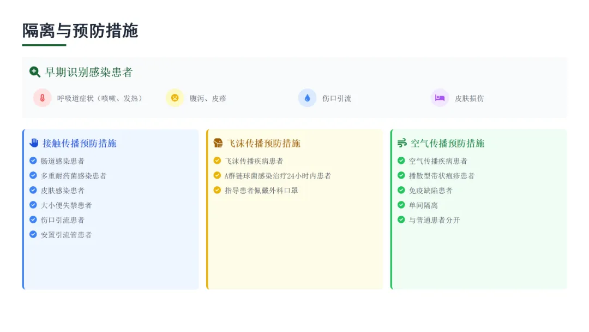This screenshot has width=589, height=332.
Task: Click the 多重耐药菌感染患者 text
Action: [x=74, y=176]
